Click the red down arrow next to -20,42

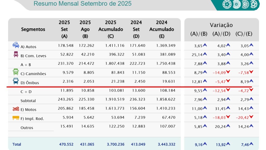(x=251, y=117)
